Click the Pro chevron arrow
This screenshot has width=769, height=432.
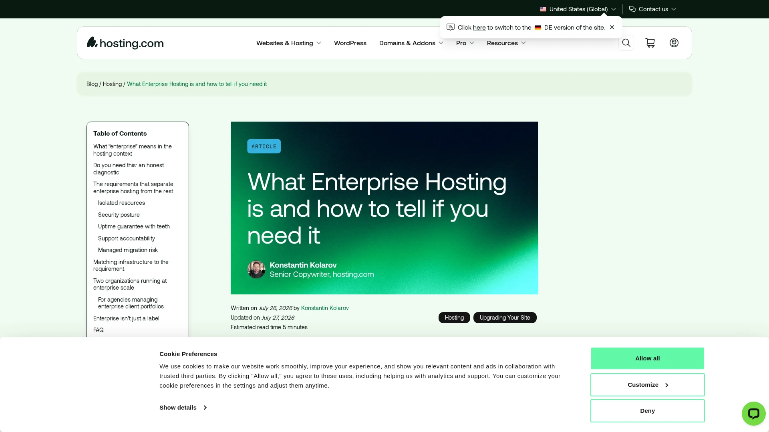pos(472,43)
